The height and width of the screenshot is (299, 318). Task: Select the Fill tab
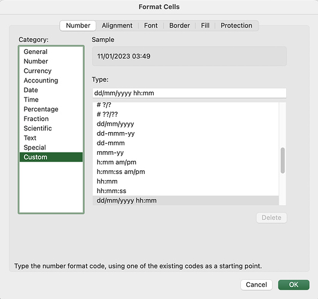[x=205, y=26]
